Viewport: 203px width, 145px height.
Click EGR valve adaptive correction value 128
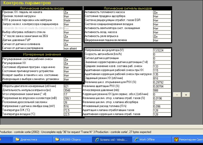coord(162,114)
